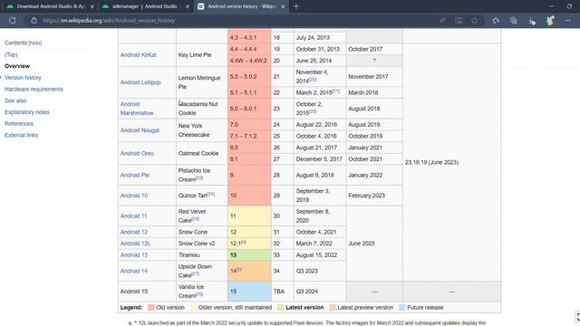The height and width of the screenshot is (326, 580).
Task: Click the Snow Cone v2 cell
Action: 202,244
